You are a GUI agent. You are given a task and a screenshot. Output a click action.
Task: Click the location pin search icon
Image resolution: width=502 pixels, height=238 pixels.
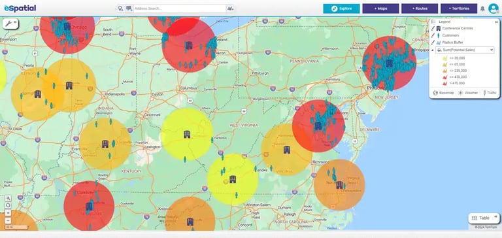120,8
